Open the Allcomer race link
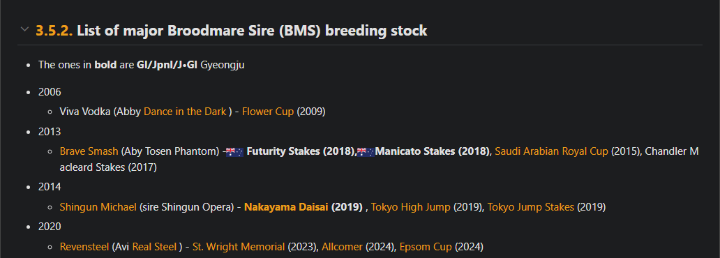Screen dimensions: 720x258 point(342,247)
